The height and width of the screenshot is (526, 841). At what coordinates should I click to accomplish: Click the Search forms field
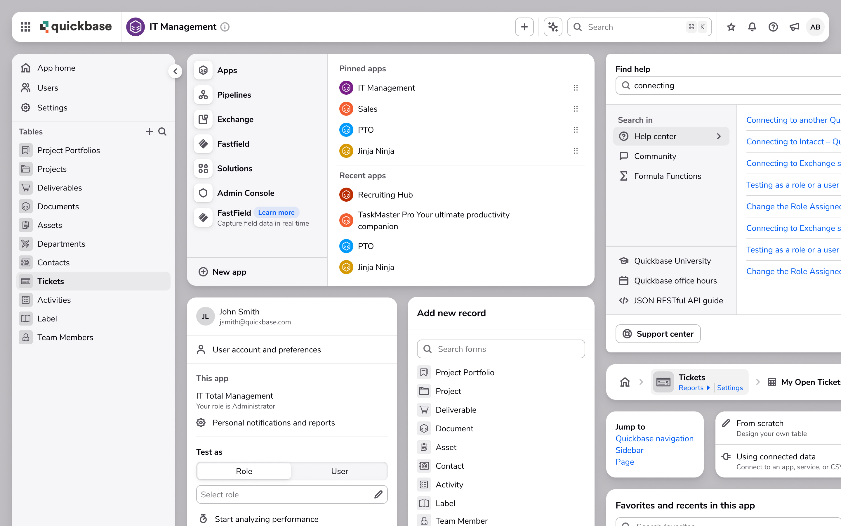tap(501, 349)
